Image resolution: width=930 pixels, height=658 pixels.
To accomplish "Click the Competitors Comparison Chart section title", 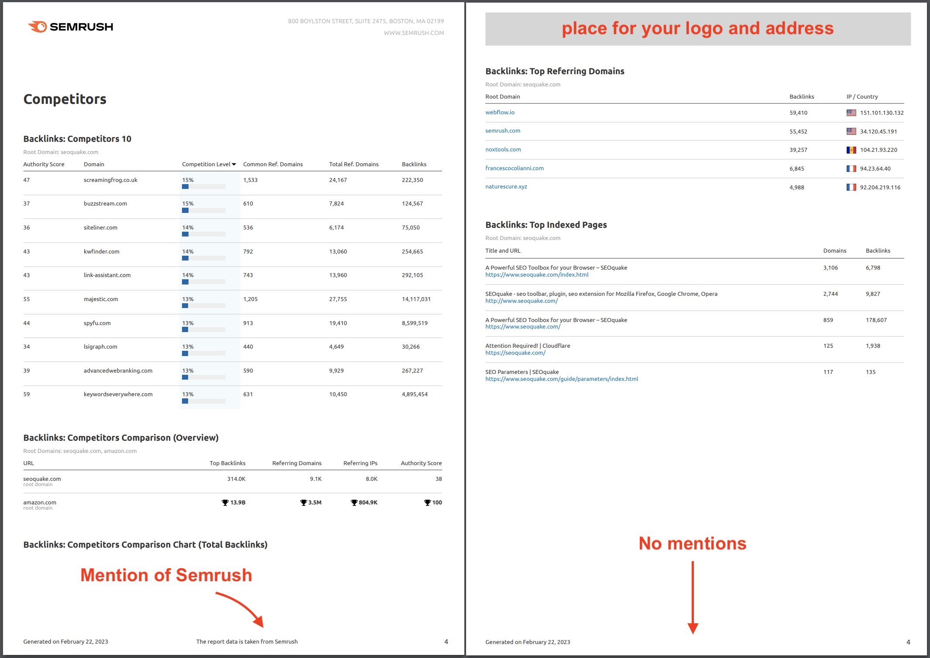I will pyautogui.click(x=145, y=545).
